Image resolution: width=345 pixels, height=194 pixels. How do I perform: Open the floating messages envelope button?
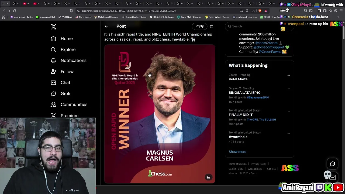[332, 177]
